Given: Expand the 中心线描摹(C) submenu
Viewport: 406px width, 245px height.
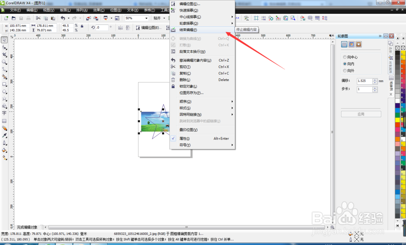Looking at the screenshot, I should pyautogui.click(x=202, y=17).
